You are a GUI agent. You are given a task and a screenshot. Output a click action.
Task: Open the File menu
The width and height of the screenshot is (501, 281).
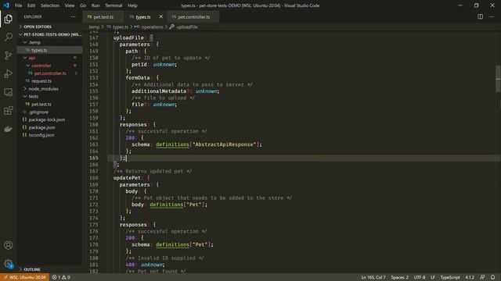tap(19, 5)
